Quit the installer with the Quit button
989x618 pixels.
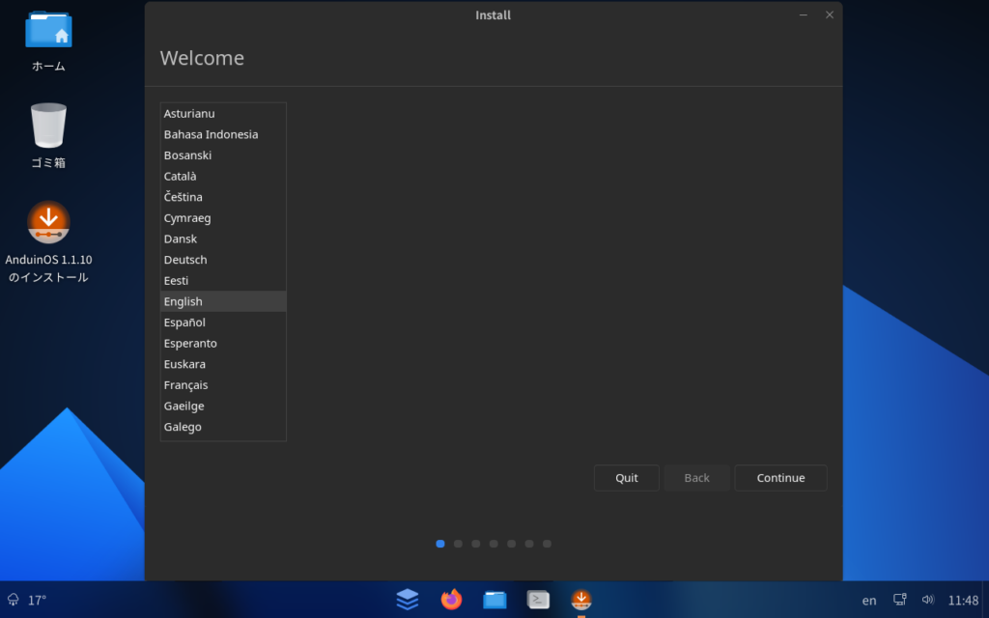pos(627,478)
